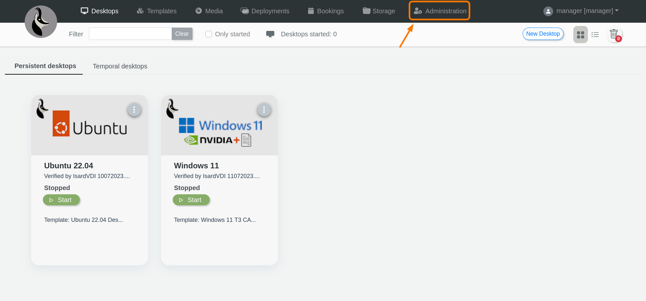Switch to Temporal desktops tab
This screenshot has height=301, width=646.
[x=120, y=66]
